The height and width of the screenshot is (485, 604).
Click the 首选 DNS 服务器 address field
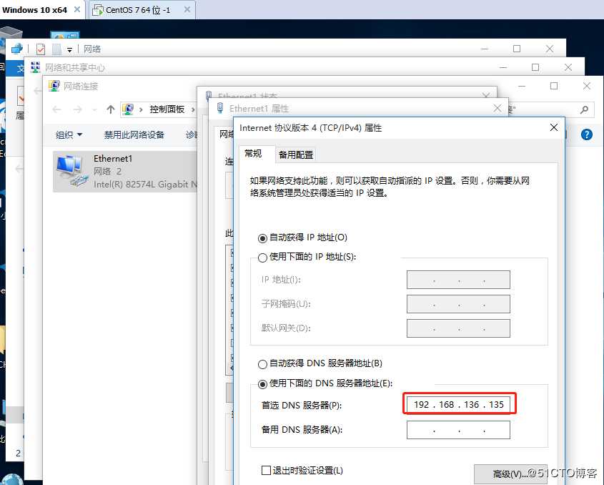pyautogui.click(x=458, y=404)
